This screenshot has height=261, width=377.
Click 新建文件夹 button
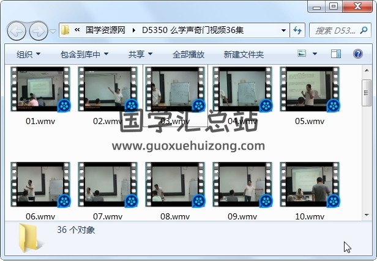(244, 54)
